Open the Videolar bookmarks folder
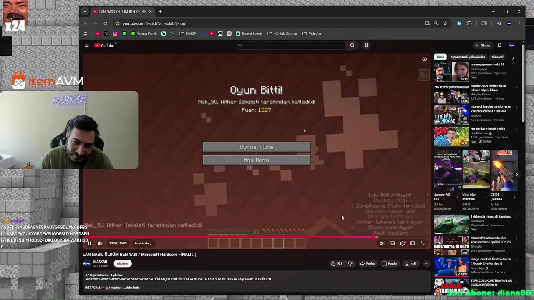 pyautogui.click(x=312, y=34)
